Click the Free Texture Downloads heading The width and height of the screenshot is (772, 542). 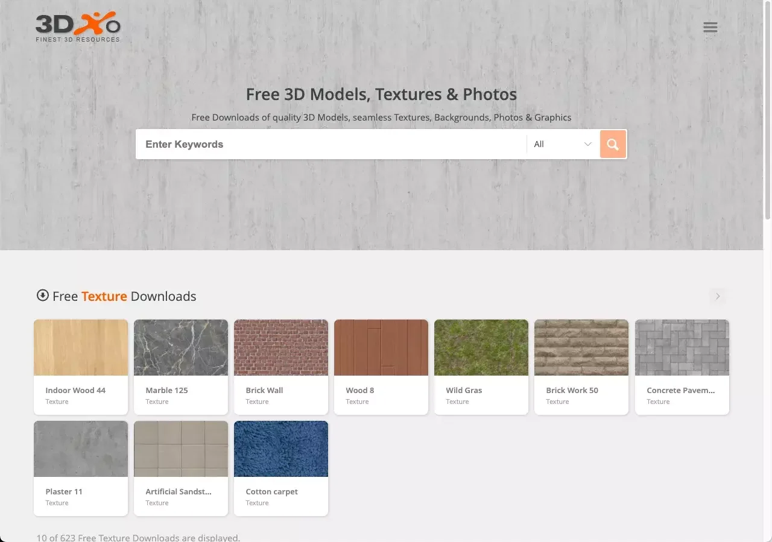[124, 296]
